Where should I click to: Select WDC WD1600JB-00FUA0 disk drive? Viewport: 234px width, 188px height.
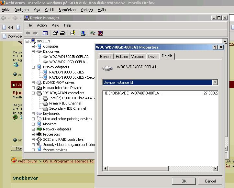[x=69, y=57]
